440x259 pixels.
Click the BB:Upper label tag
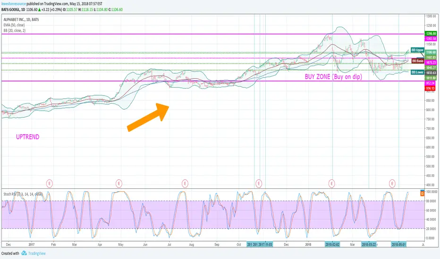coord(417,50)
